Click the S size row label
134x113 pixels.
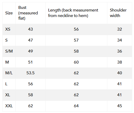tap(6, 40)
